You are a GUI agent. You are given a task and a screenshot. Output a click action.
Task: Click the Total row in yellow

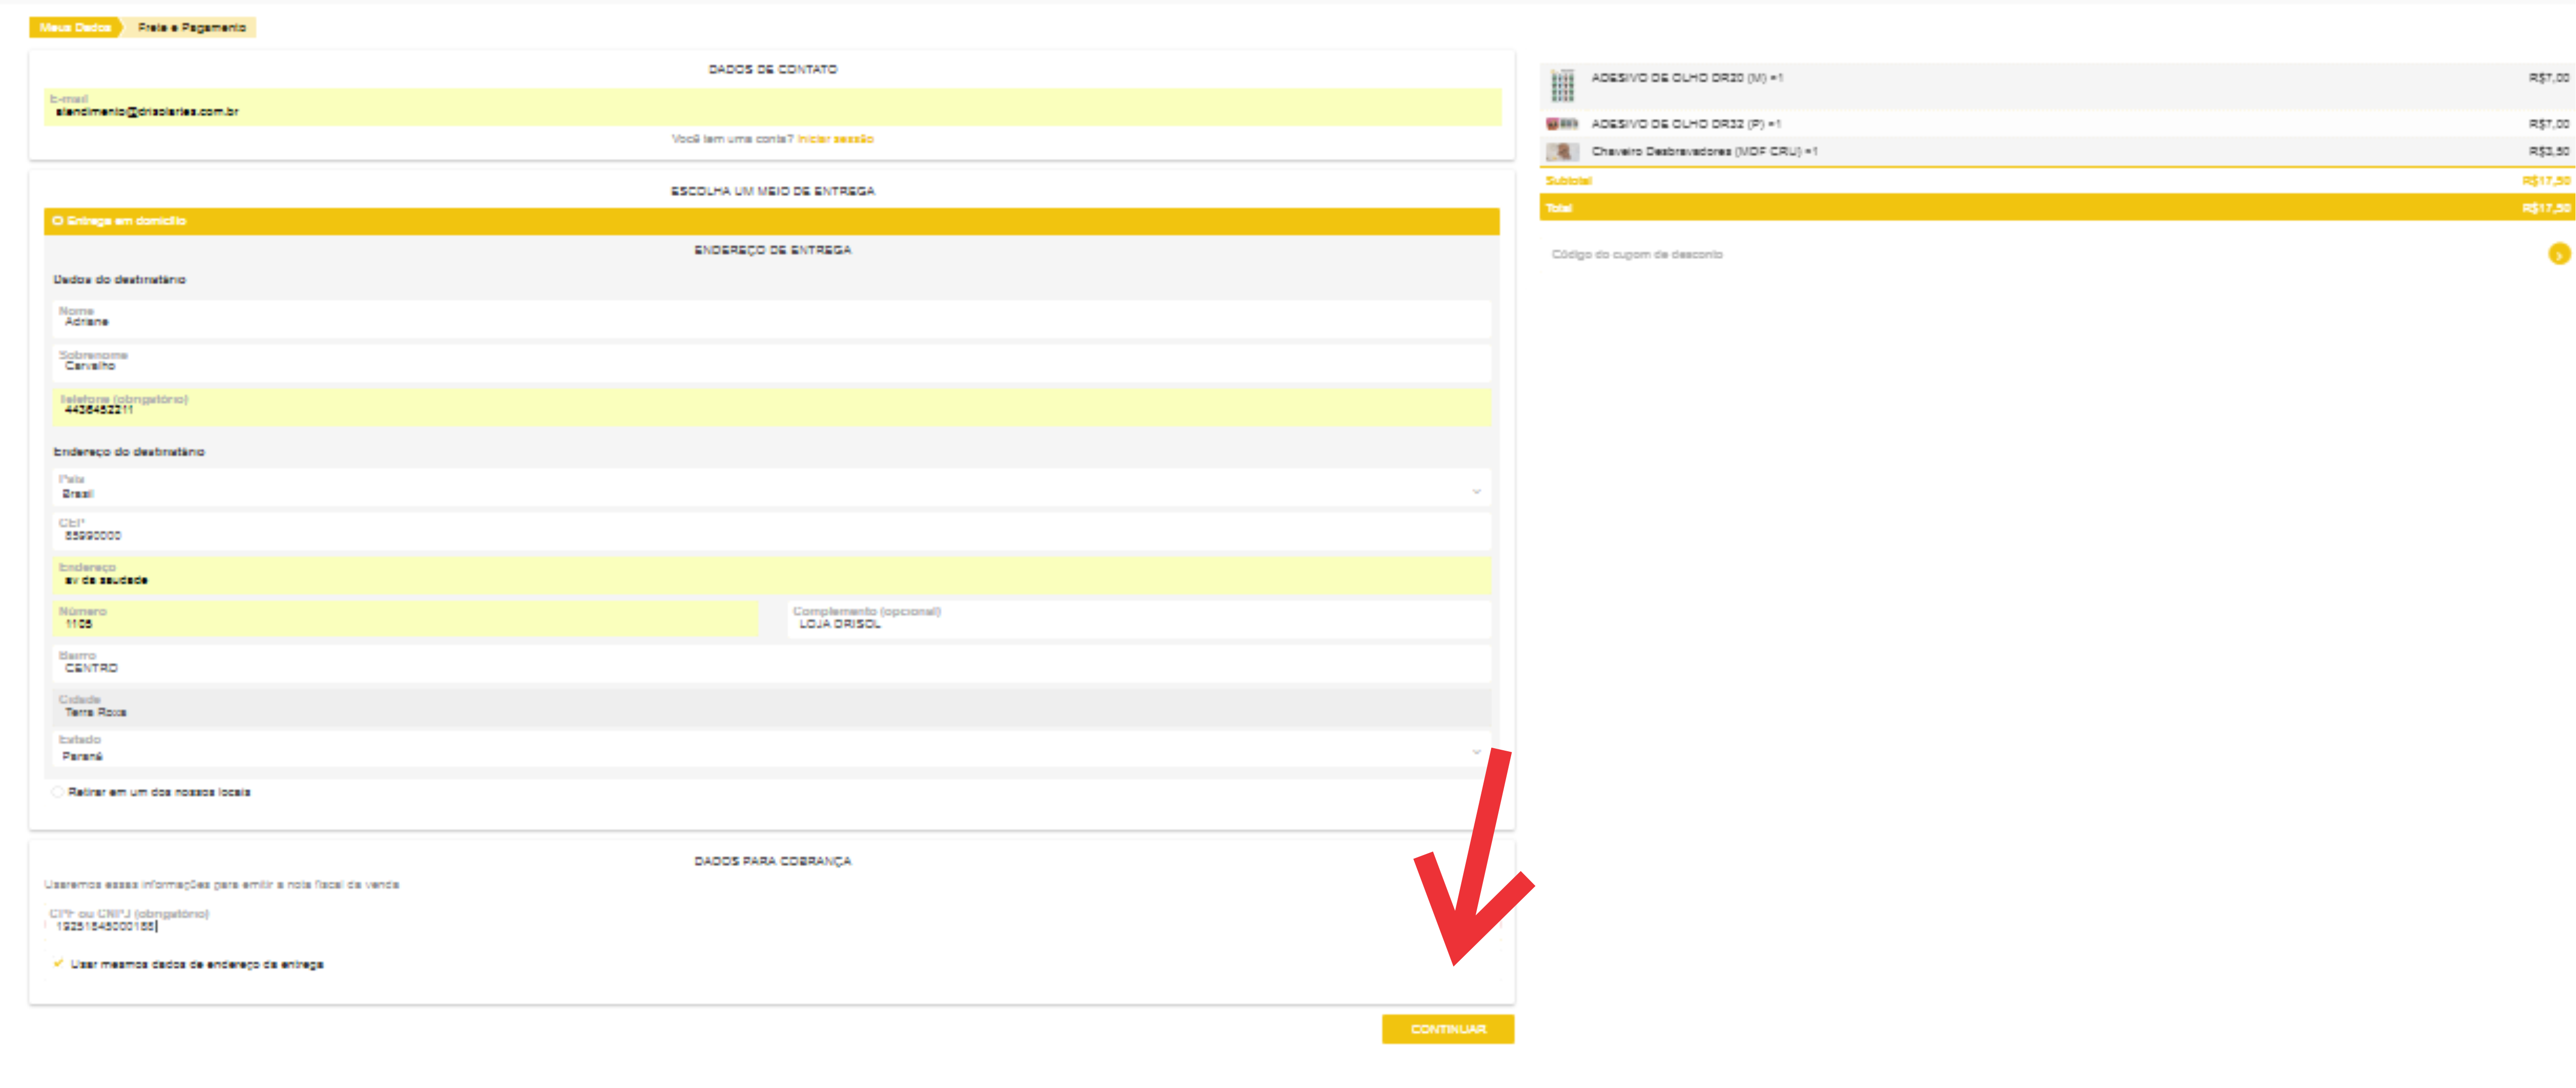(x=2057, y=208)
